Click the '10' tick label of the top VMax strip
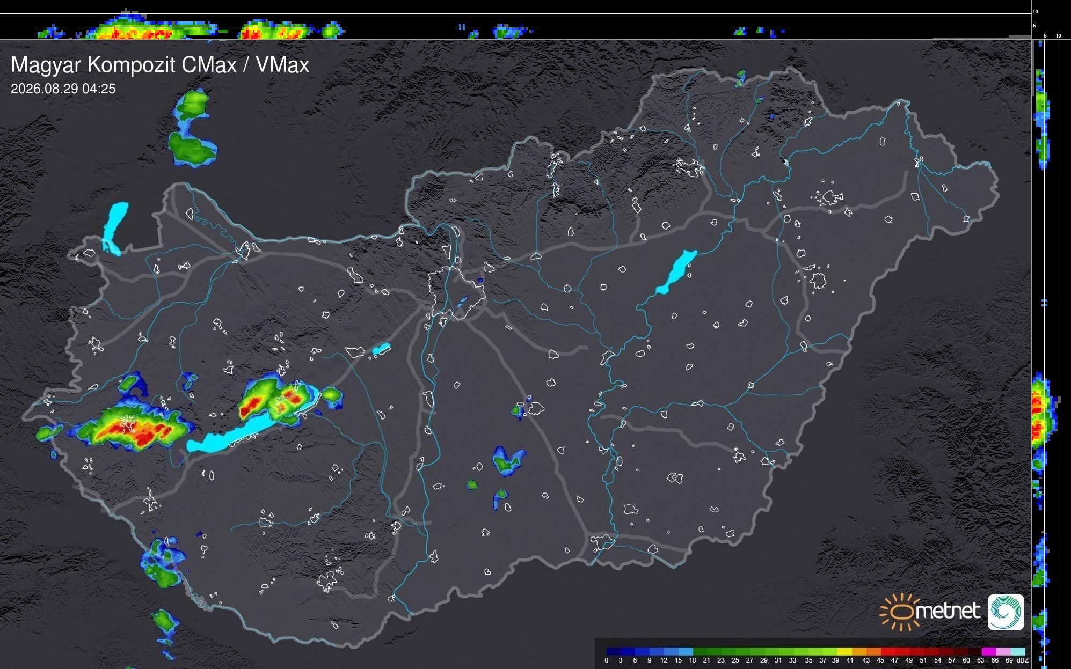 pos(1036,11)
